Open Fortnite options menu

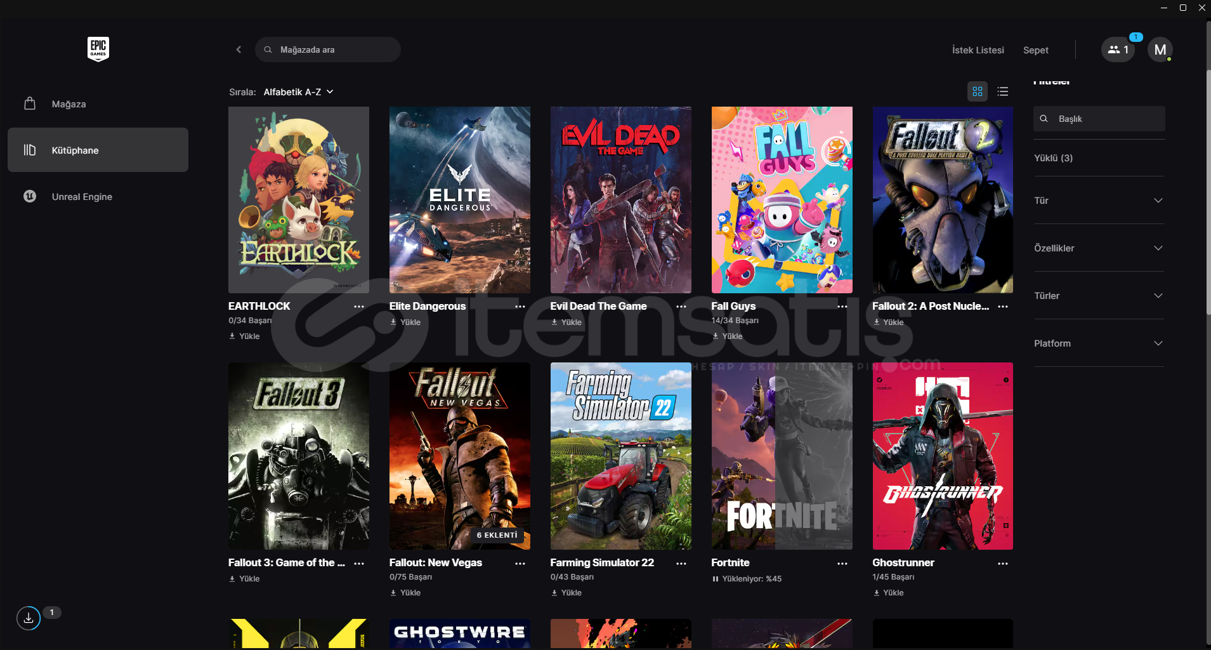click(x=842, y=564)
